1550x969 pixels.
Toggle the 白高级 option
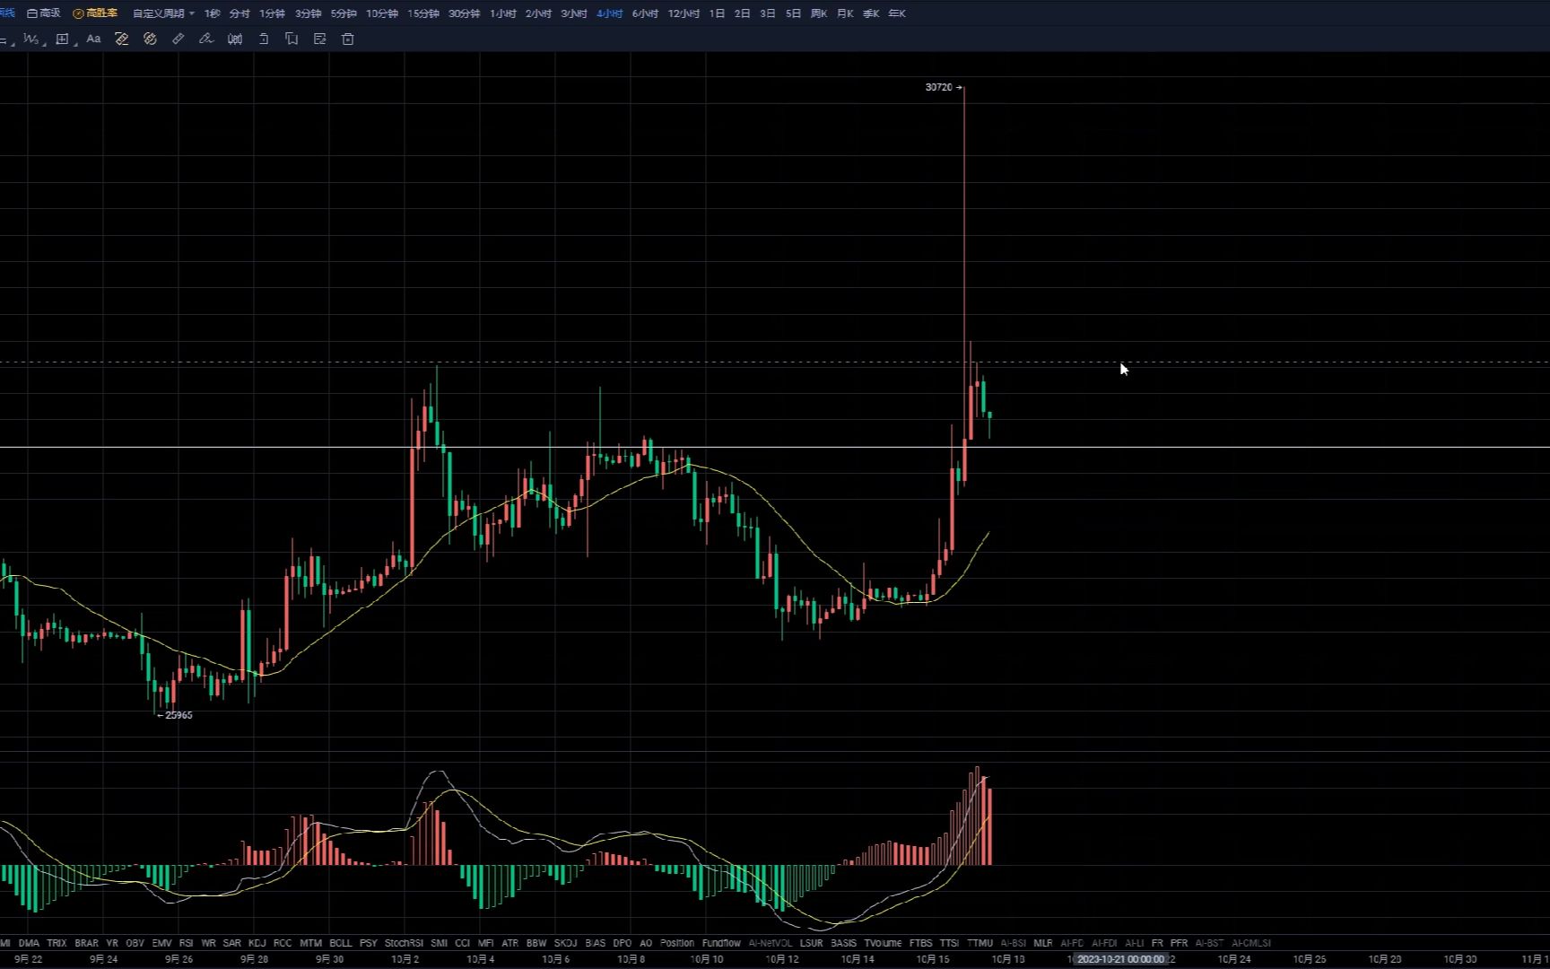click(x=44, y=13)
